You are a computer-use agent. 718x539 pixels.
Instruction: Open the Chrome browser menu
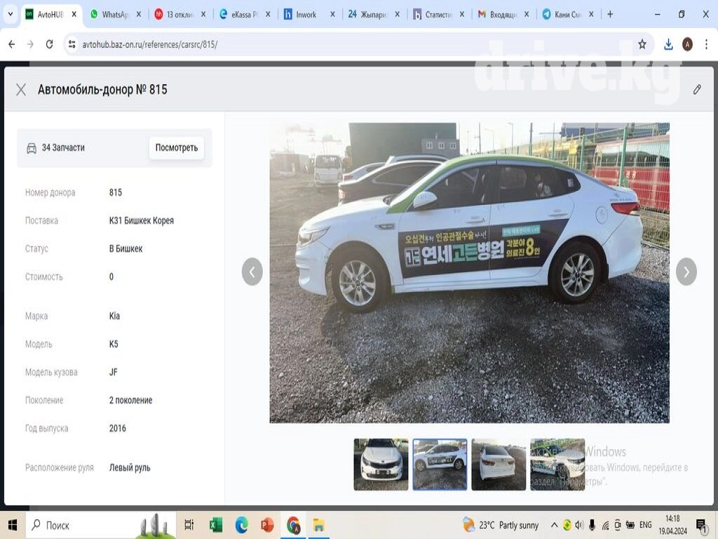point(705,44)
